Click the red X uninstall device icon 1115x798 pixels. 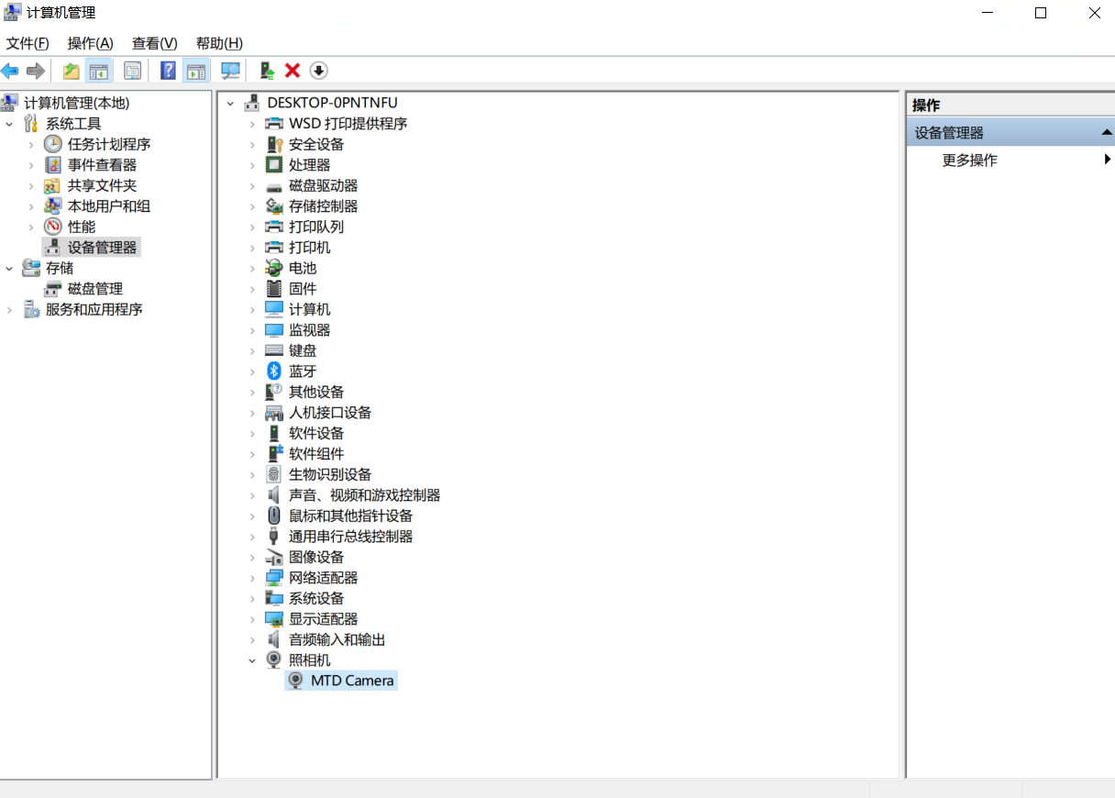pos(293,71)
